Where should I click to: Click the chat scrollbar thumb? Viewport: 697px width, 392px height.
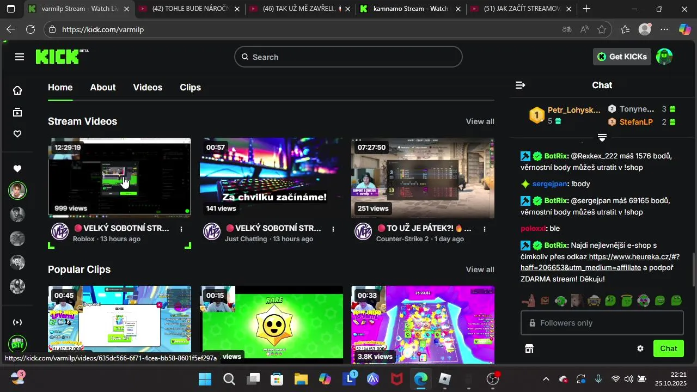tap(694, 270)
